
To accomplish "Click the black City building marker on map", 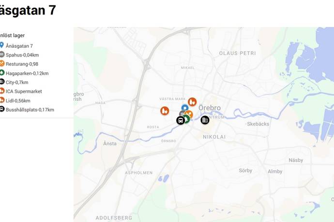I will coord(205,120).
